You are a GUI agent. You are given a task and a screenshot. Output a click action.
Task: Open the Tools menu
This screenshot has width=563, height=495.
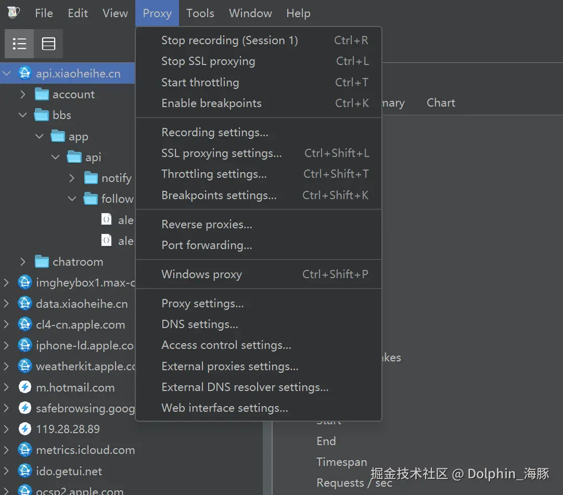(200, 14)
